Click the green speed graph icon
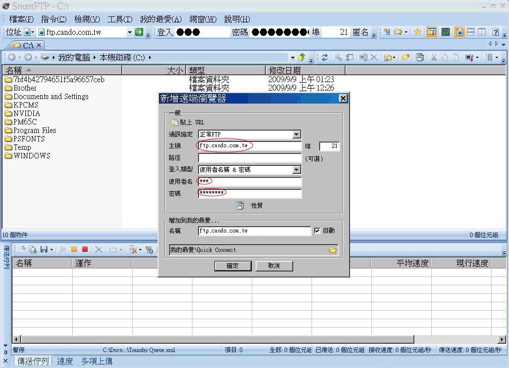 tap(445, 32)
